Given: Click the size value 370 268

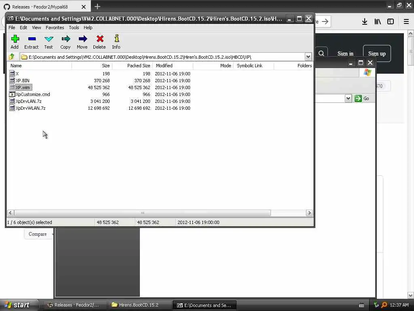Looking at the screenshot, I should 101,81.
